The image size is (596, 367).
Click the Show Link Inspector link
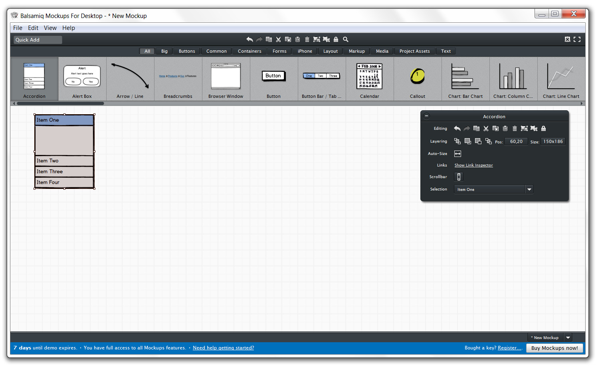[x=473, y=165]
